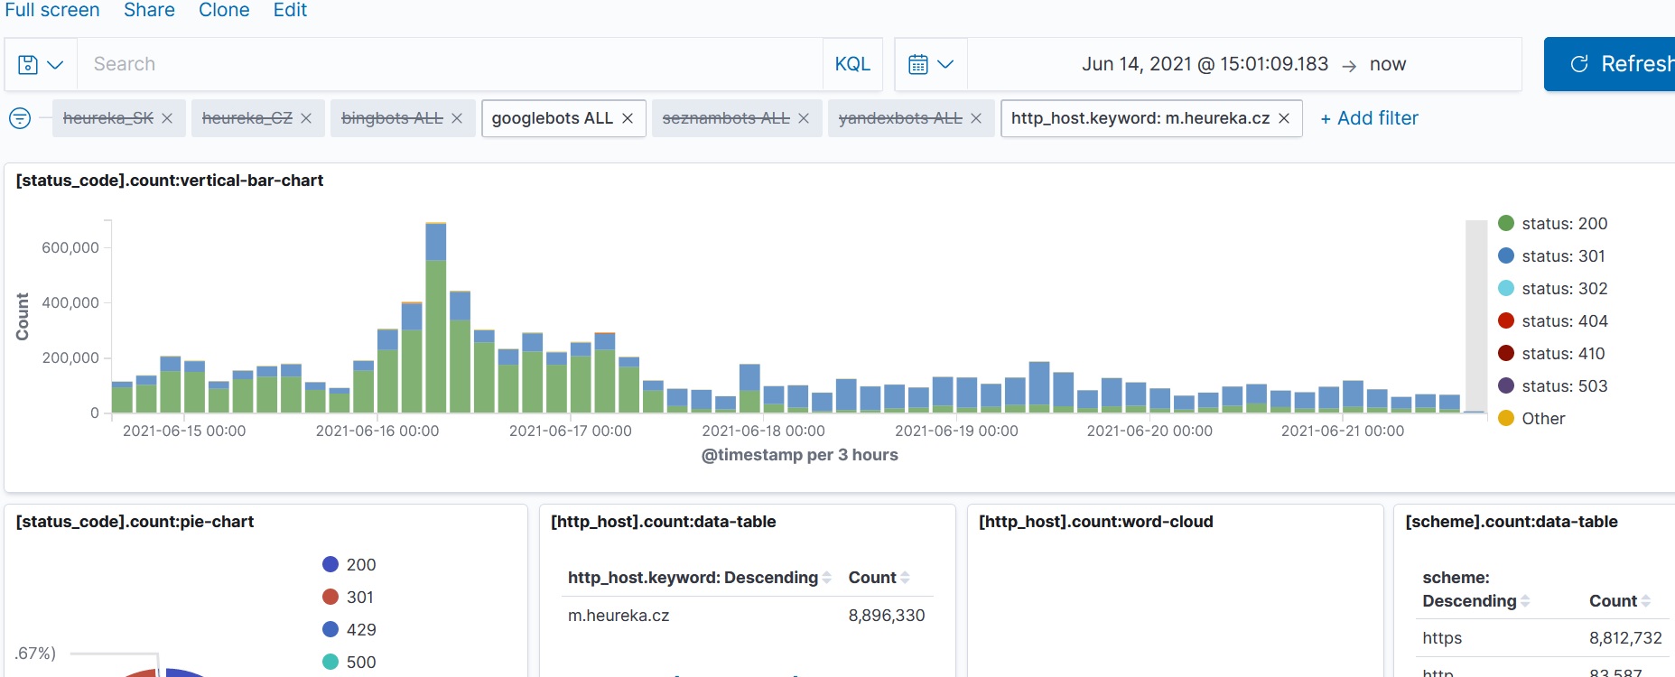Select pie chart legend item 200
The width and height of the screenshot is (1675, 677).
[349, 564]
